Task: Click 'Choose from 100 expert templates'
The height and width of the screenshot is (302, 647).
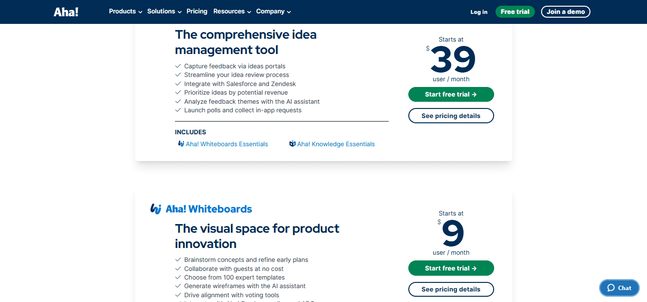Action: point(234,278)
